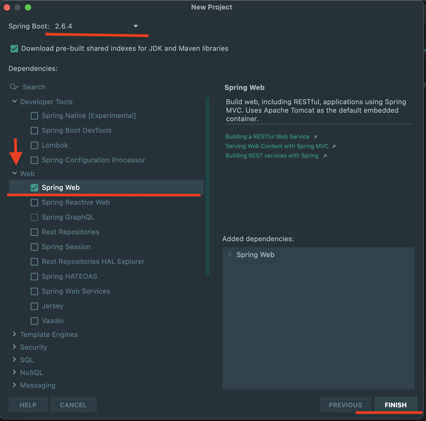Screen dimensions: 426x421
Task: Toggle Download pre-built shared indexes checkbox
Action: [x=14, y=49]
